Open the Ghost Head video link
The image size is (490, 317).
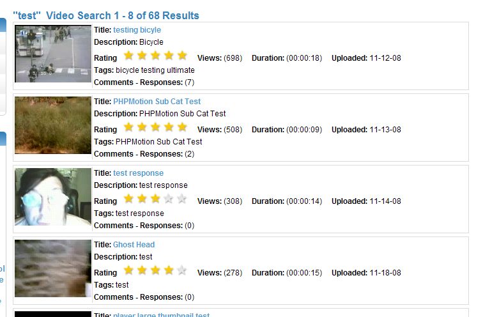point(134,245)
